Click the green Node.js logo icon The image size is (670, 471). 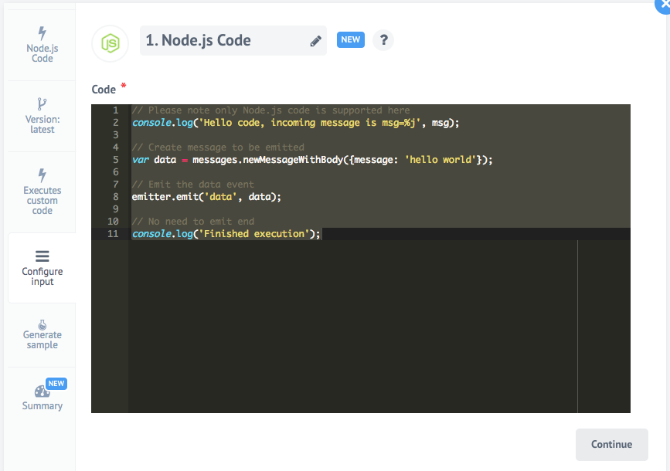click(x=111, y=43)
